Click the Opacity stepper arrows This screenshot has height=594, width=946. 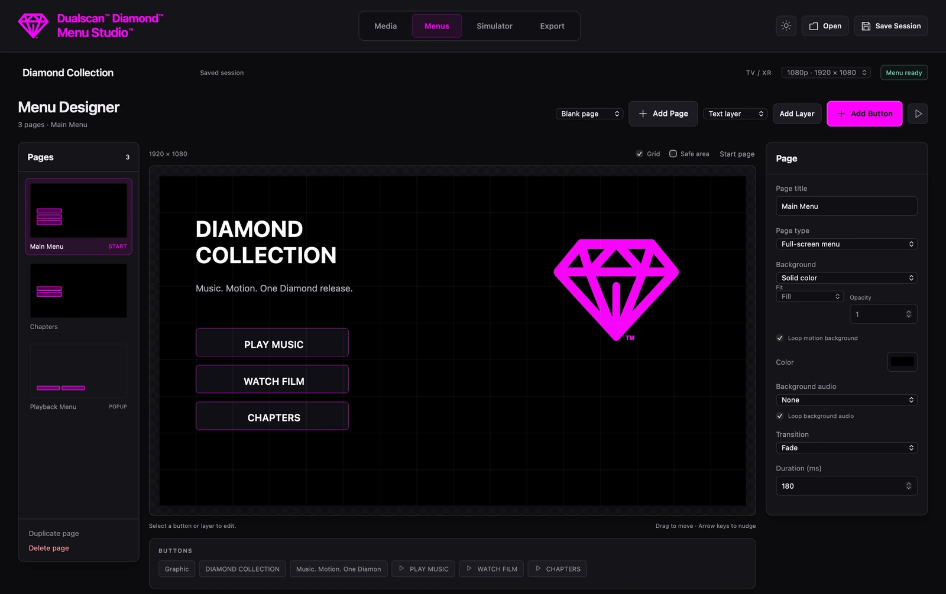click(x=908, y=314)
